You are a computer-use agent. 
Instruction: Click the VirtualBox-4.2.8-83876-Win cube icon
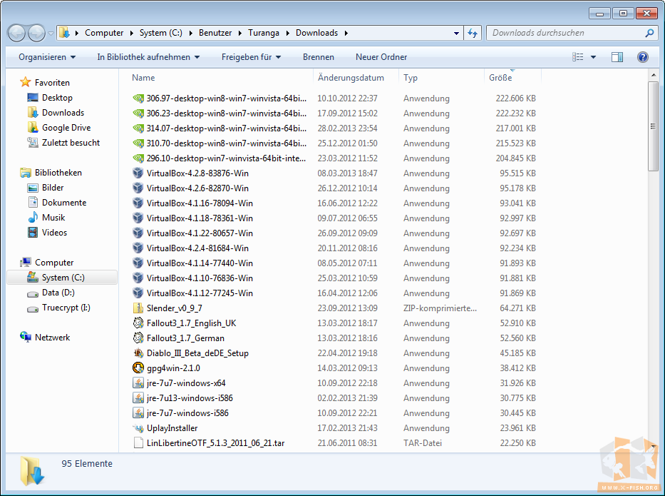pos(138,173)
